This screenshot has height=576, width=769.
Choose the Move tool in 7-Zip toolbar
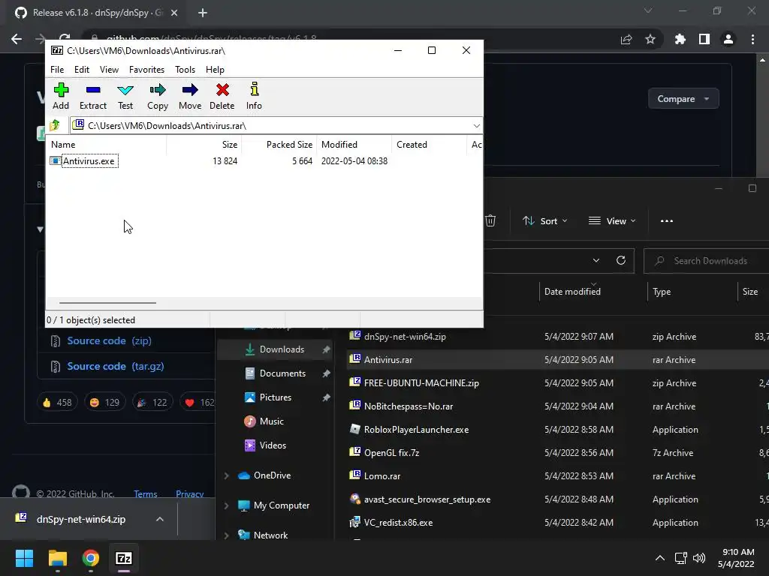[x=190, y=96]
